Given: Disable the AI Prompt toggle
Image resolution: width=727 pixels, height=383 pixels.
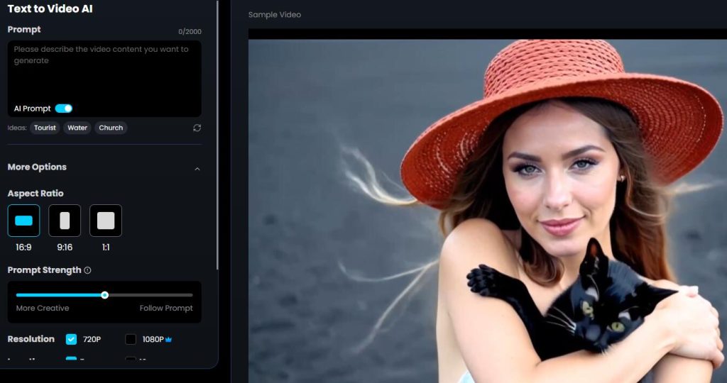Looking at the screenshot, I should pos(64,109).
